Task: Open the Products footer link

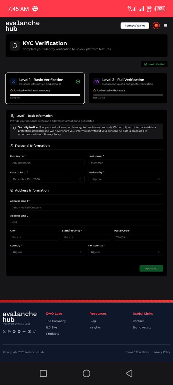Action: tap(53, 334)
